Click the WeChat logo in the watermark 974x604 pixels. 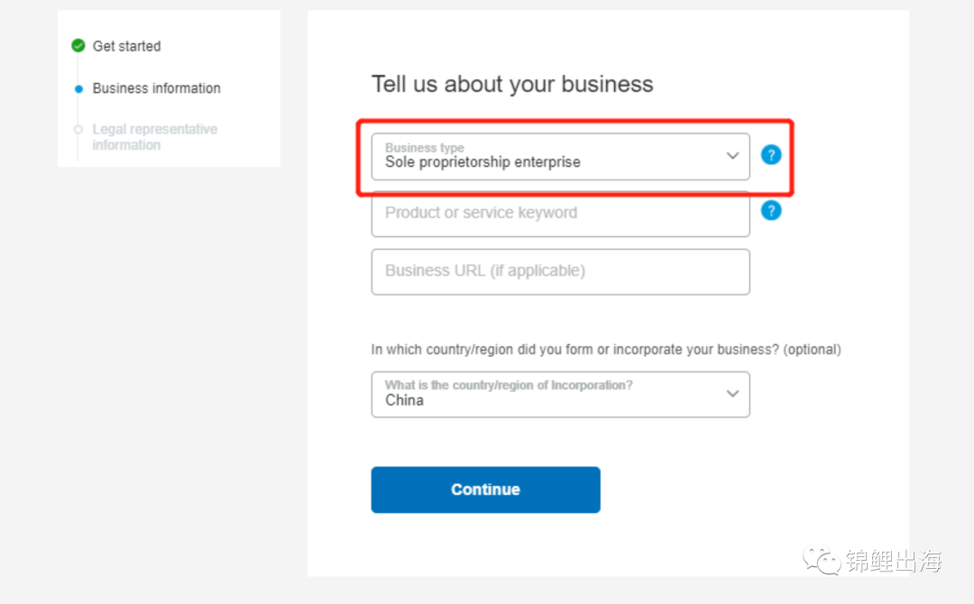pyautogui.click(x=822, y=560)
